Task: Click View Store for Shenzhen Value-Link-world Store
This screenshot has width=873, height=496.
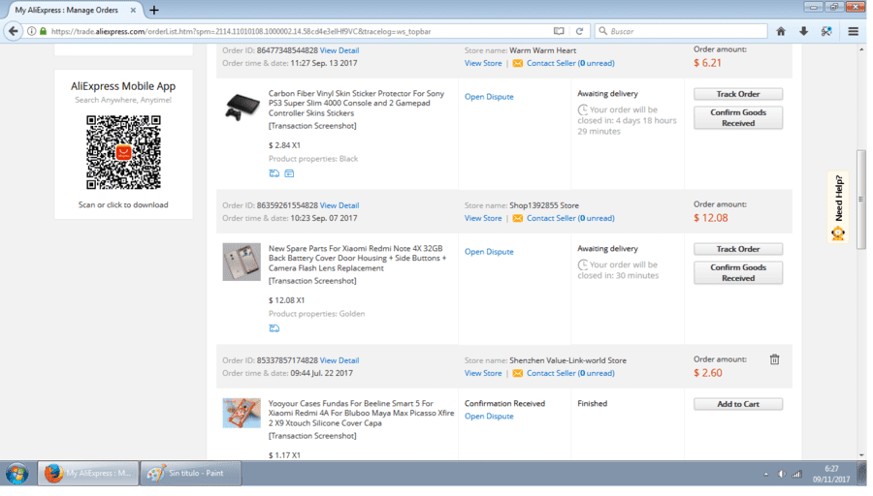Action: [x=483, y=374]
